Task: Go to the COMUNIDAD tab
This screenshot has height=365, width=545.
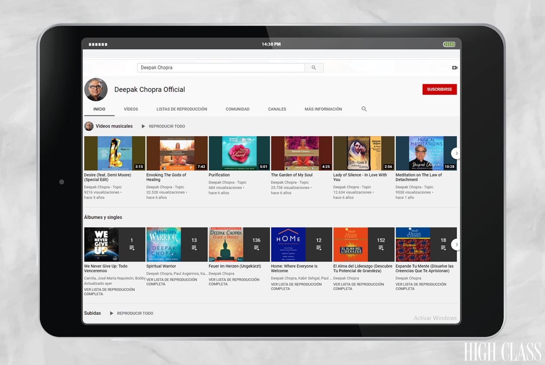Action: click(237, 109)
